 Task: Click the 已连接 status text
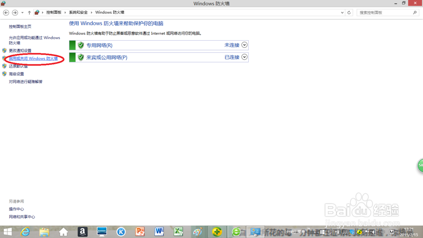coord(232,57)
